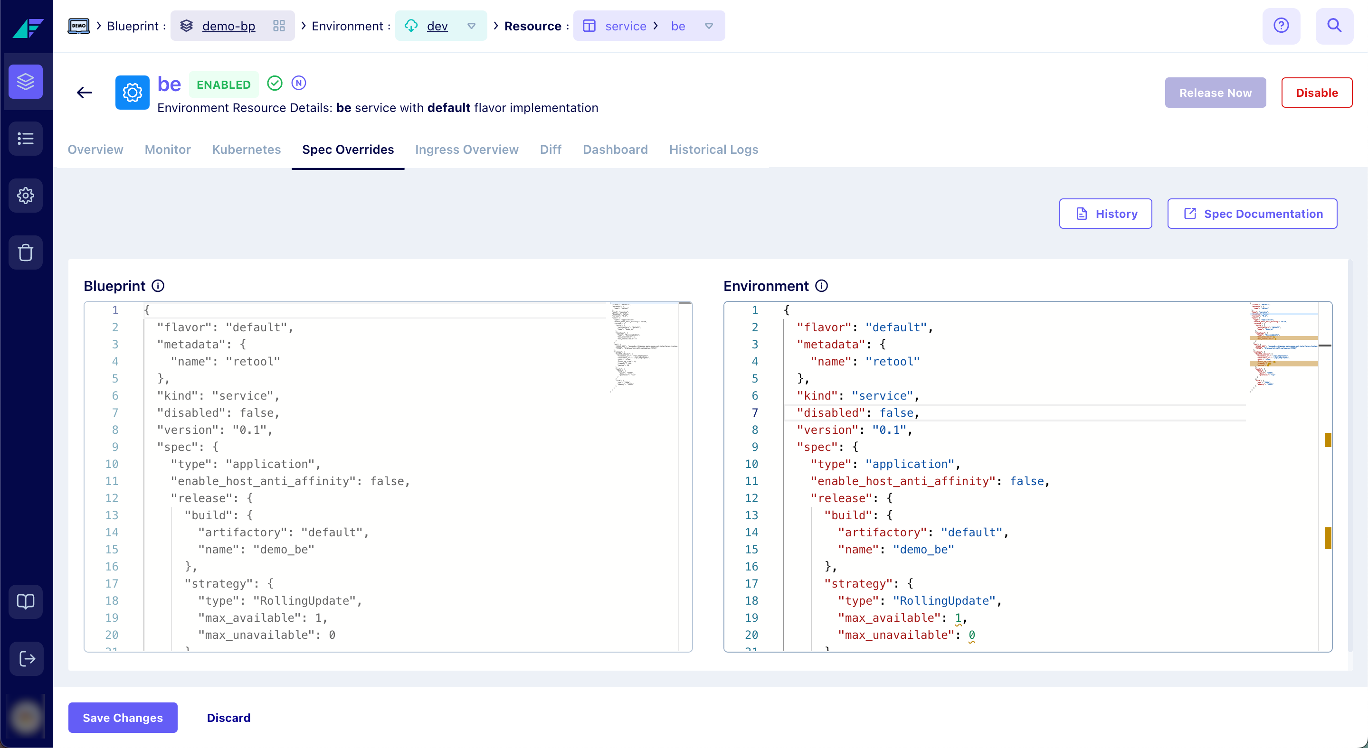Open user avatar at sidebar bottom
Viewport: 1368px width, 748px height.
[26, 717]
